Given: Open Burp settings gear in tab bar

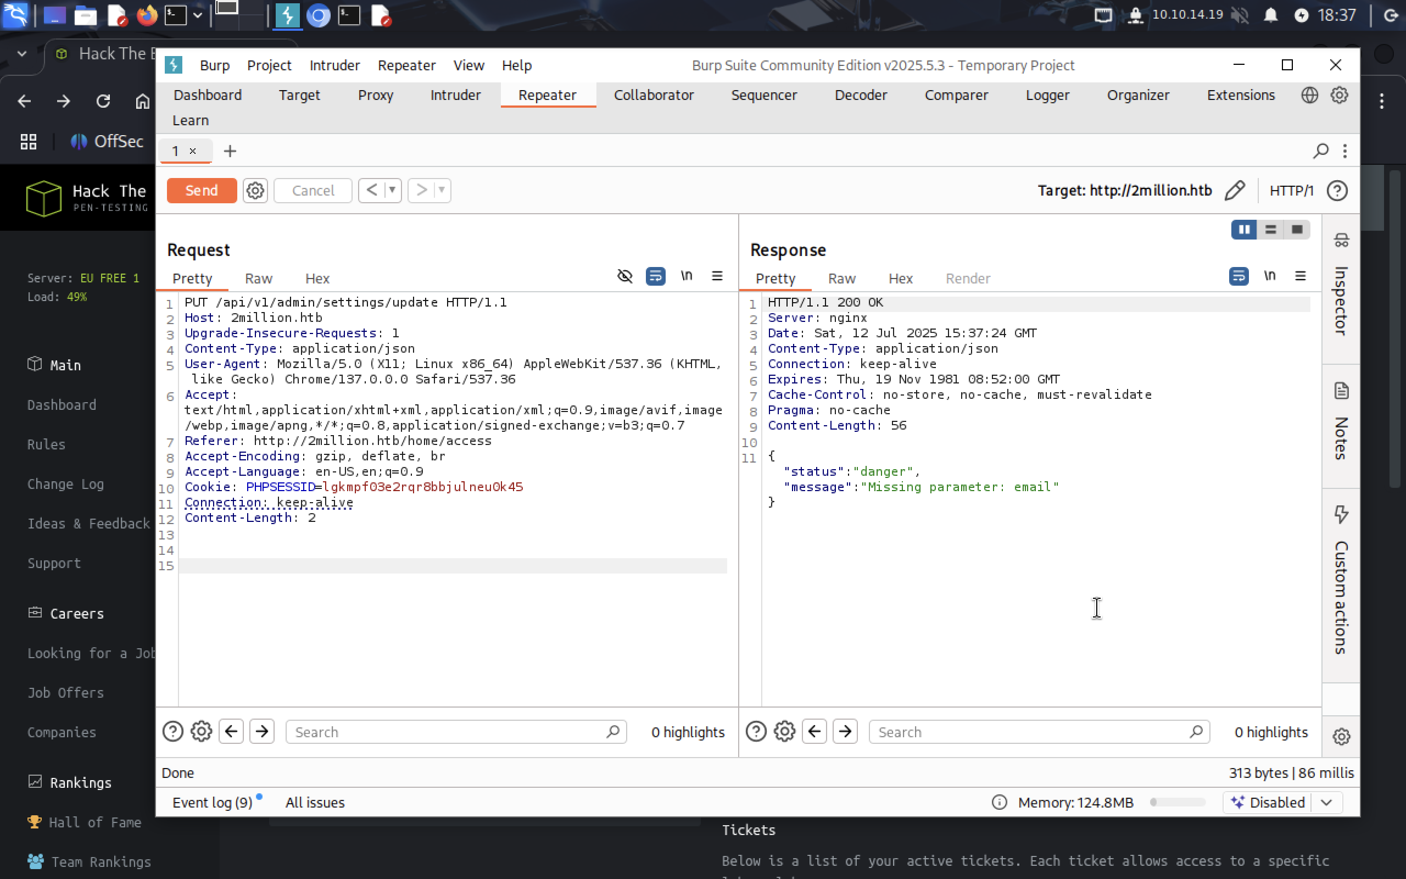Looking at the screenshot, I should tap(1339, 94).
